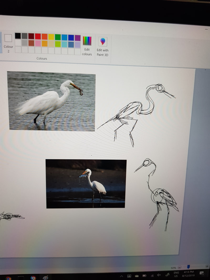This screenshot has width=210, height=280.
Task: Click the zoom out minus button
Action: [x=180, y=267]
